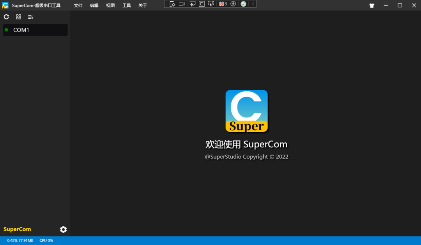The width and height of the screenshot is (421, 245).
Task: Click the accessibility icon on the floating toolbar
Action: click(x=233, y=3)
